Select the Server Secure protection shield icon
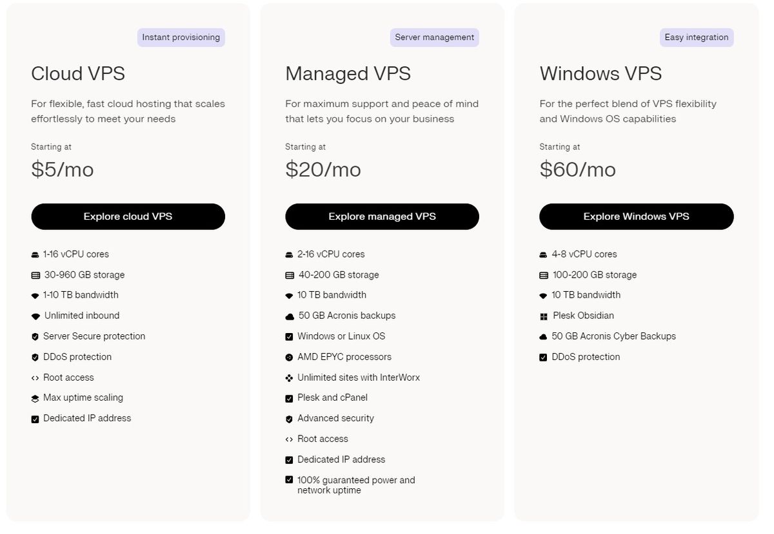This screenshot has width=774, height=534. pos(35,336)
